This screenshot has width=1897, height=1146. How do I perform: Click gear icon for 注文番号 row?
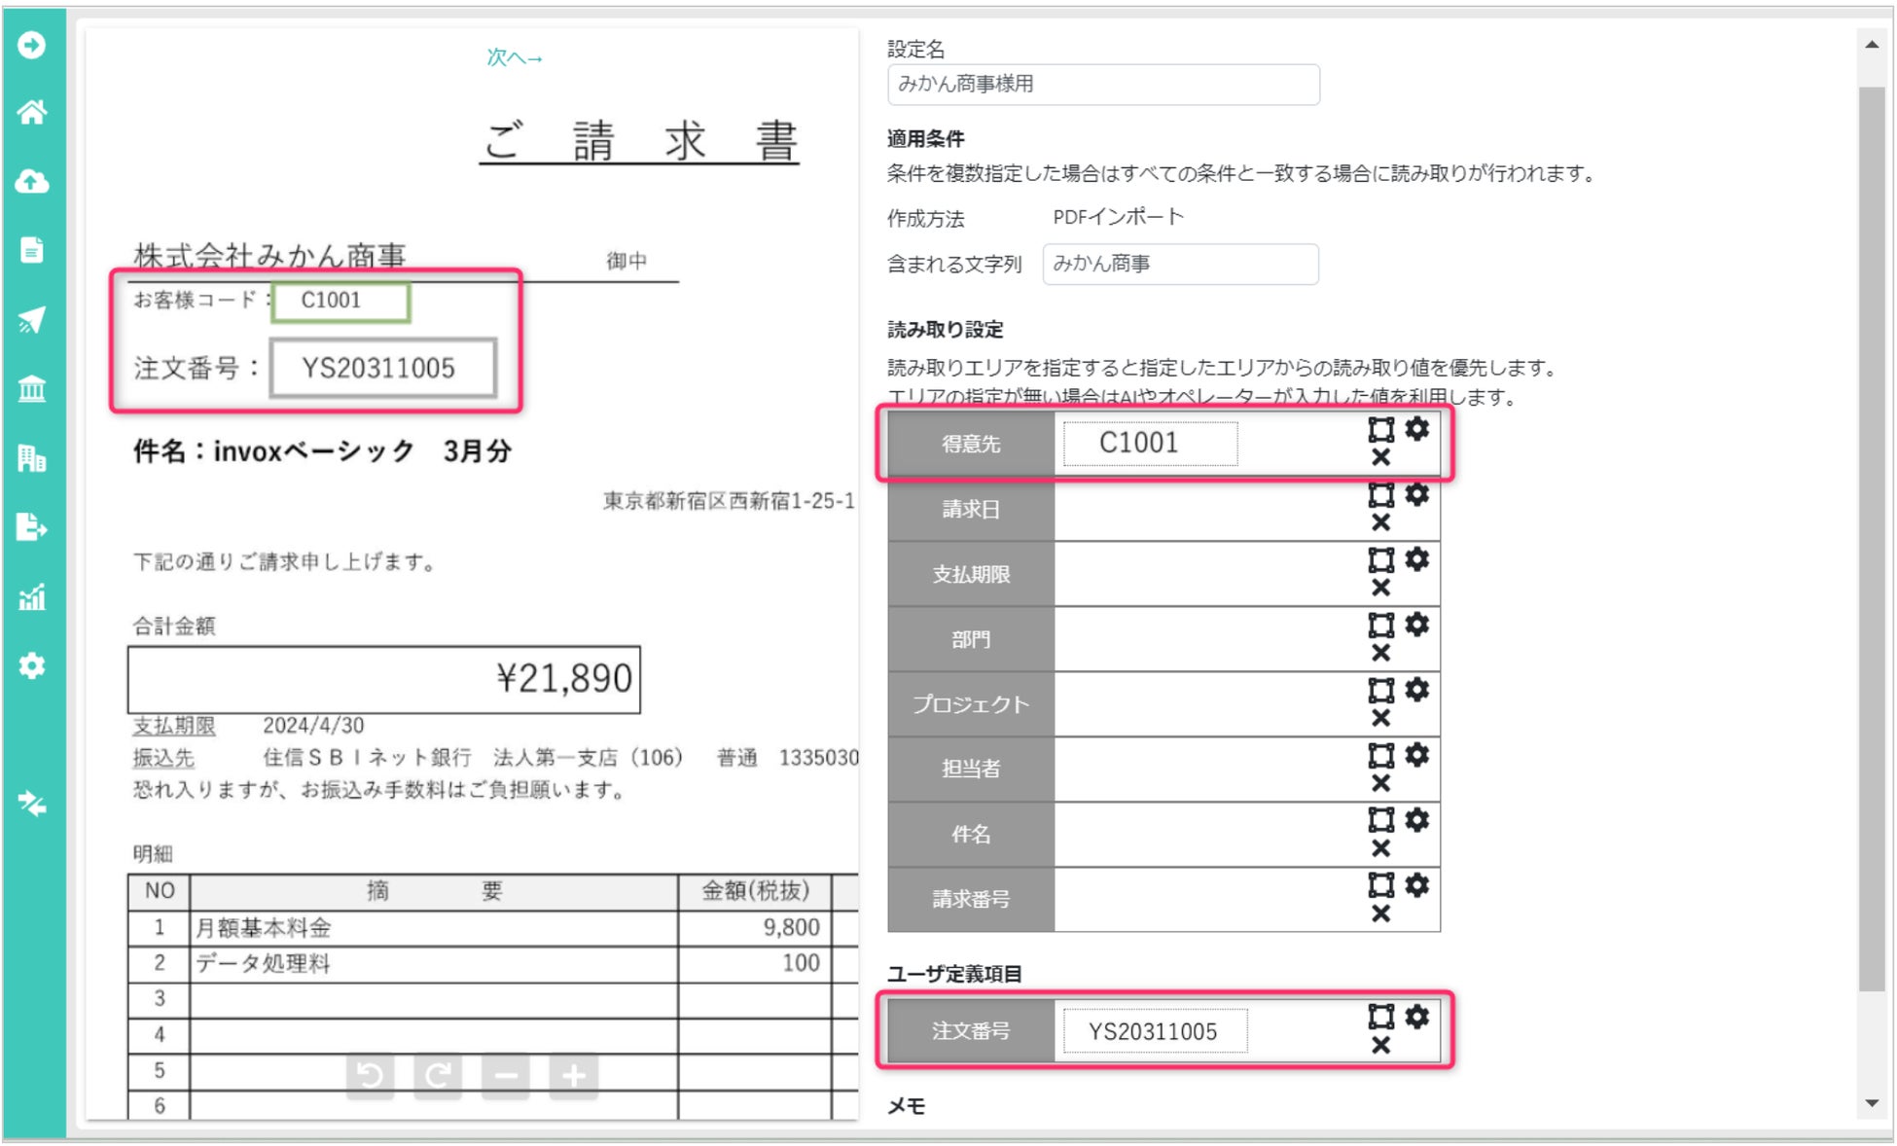pos(1417,1017)
